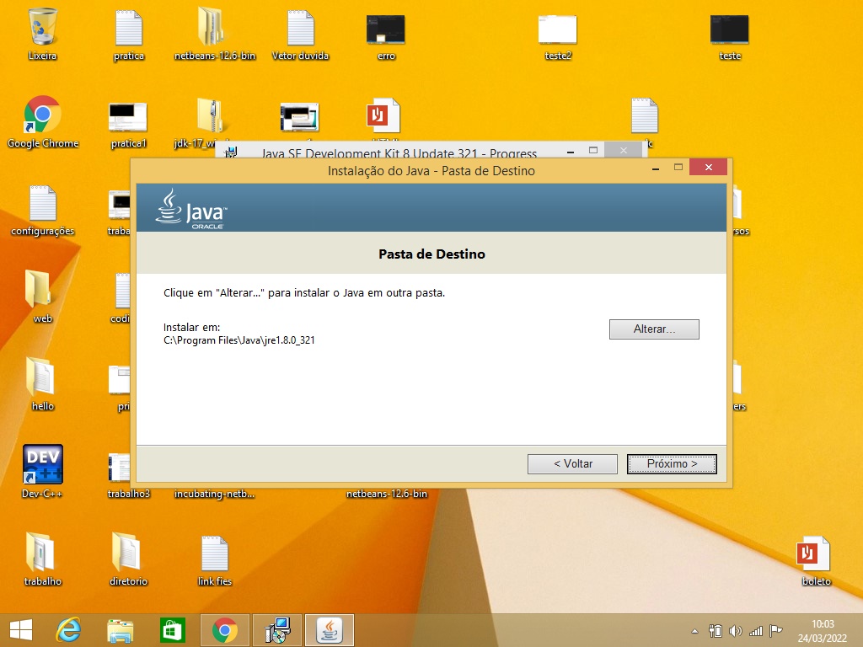Select the teste desktop icon

[x=730, y=36]
